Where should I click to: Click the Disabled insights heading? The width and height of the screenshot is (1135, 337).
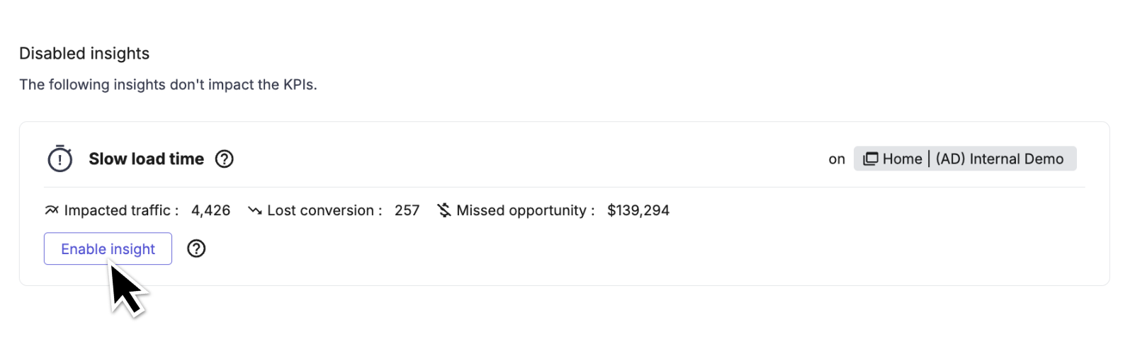(x=84, y=53)
